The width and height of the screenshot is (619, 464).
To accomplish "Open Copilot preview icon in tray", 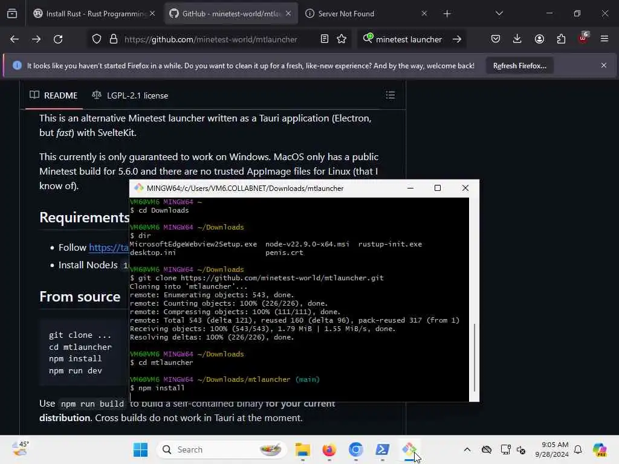I will pyautogui.click(x=600, y=449).
